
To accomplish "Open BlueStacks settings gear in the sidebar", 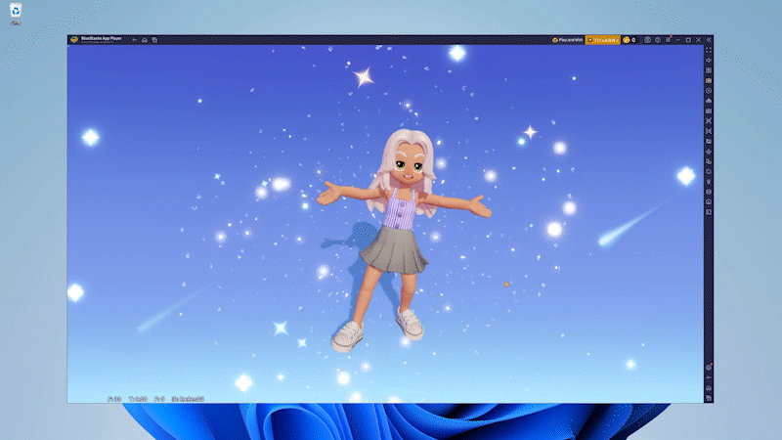I will point(709,367).
